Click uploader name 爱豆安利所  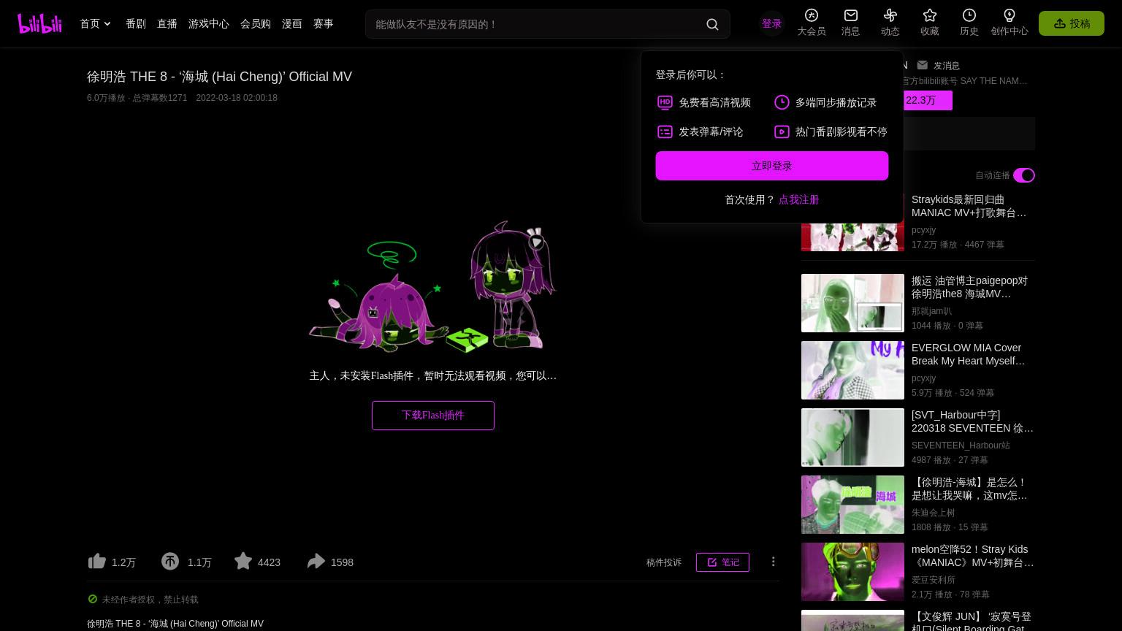[x=933, y=580]
